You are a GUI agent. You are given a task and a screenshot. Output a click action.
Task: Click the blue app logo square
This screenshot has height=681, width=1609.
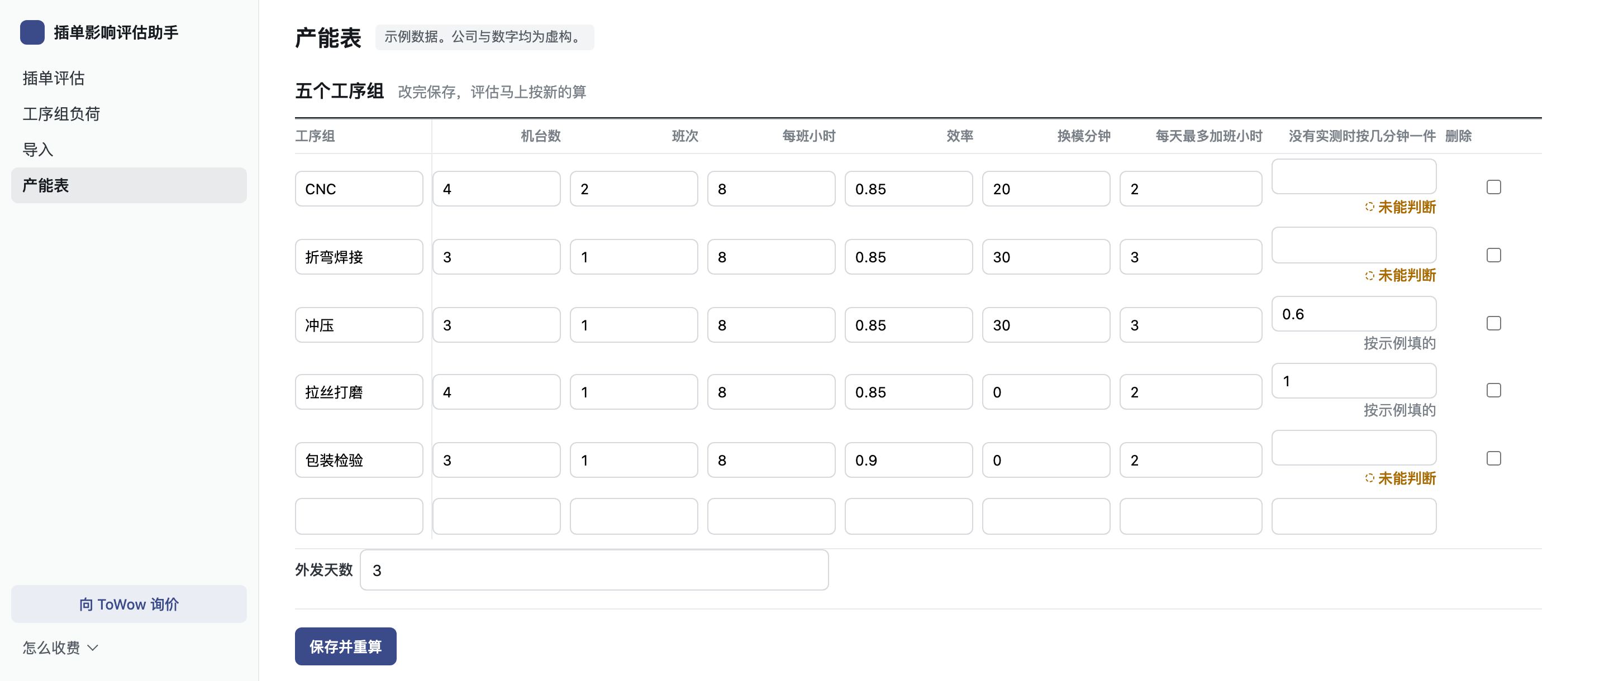point(32,32)
